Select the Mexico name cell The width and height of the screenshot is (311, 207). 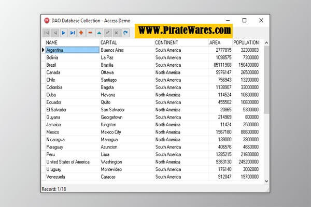click(73, 132)
